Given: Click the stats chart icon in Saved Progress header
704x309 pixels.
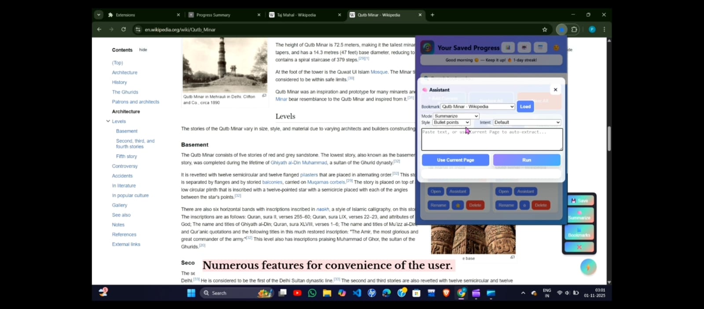Looking at the screenshot, I should click(x=508, y=48).
